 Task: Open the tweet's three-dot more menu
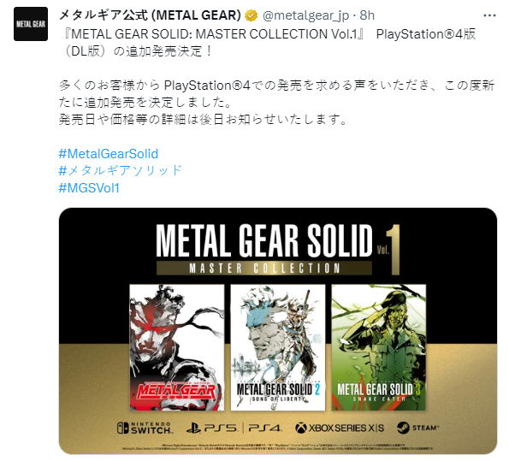tap(489, 15)
